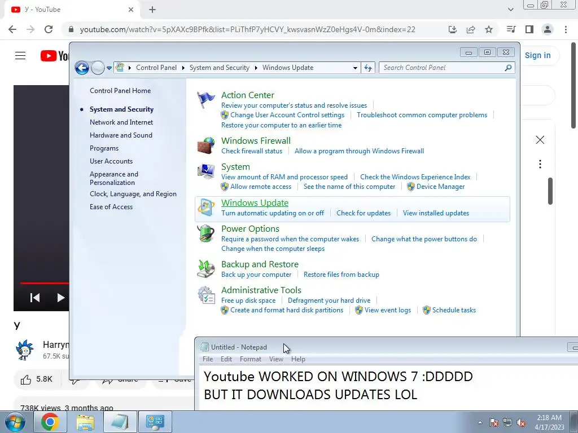Click the video's red progress bar
The width and height of the screenshot is (578, 433).
(x=44, y=283)
